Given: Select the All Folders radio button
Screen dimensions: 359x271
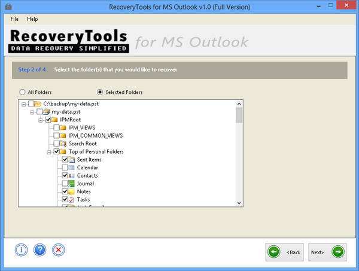Looking at the screenshot, I should (22, 92).
